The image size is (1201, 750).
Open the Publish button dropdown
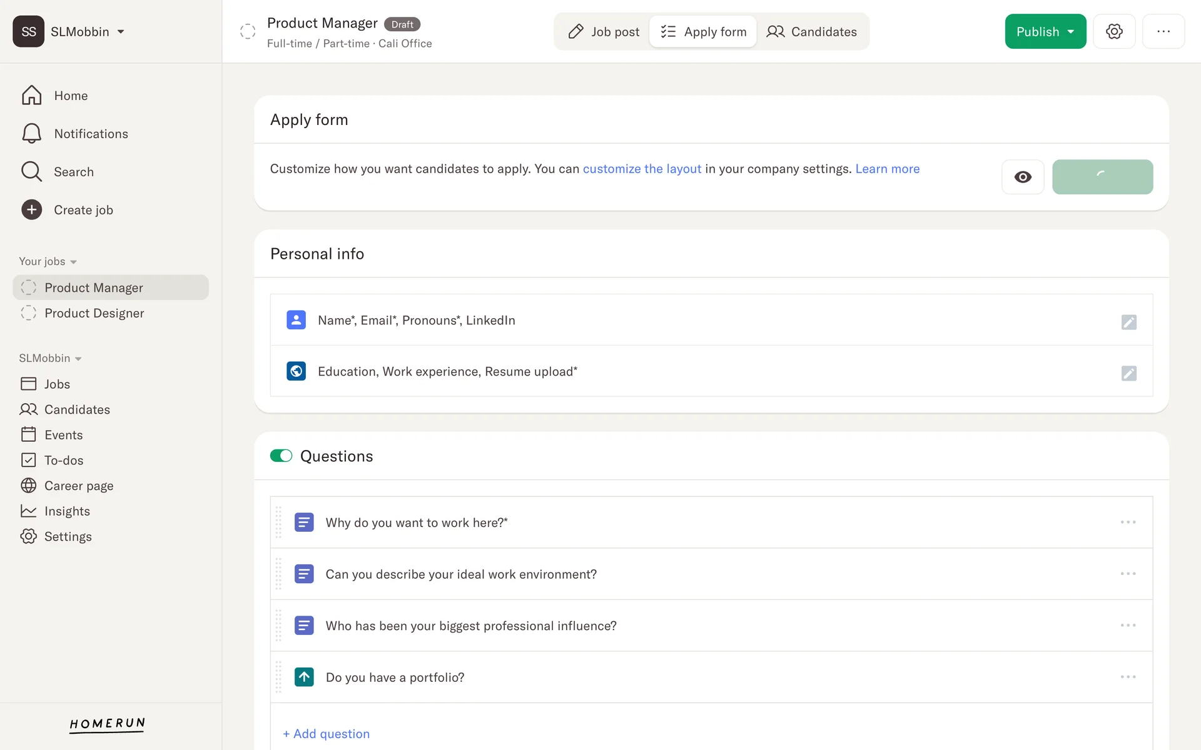click(x=1071, y=31)
